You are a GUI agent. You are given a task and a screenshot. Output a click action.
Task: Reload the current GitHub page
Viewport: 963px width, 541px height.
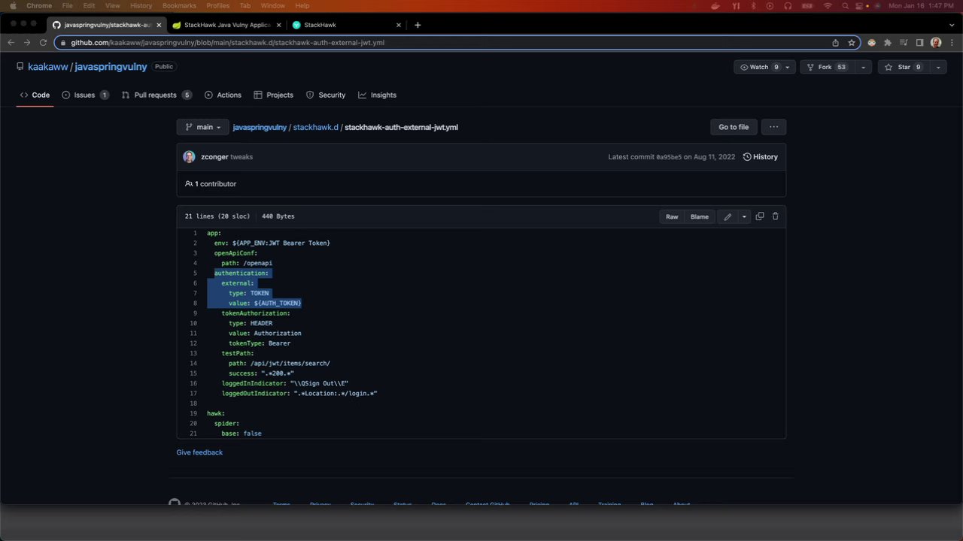[43, 43]
